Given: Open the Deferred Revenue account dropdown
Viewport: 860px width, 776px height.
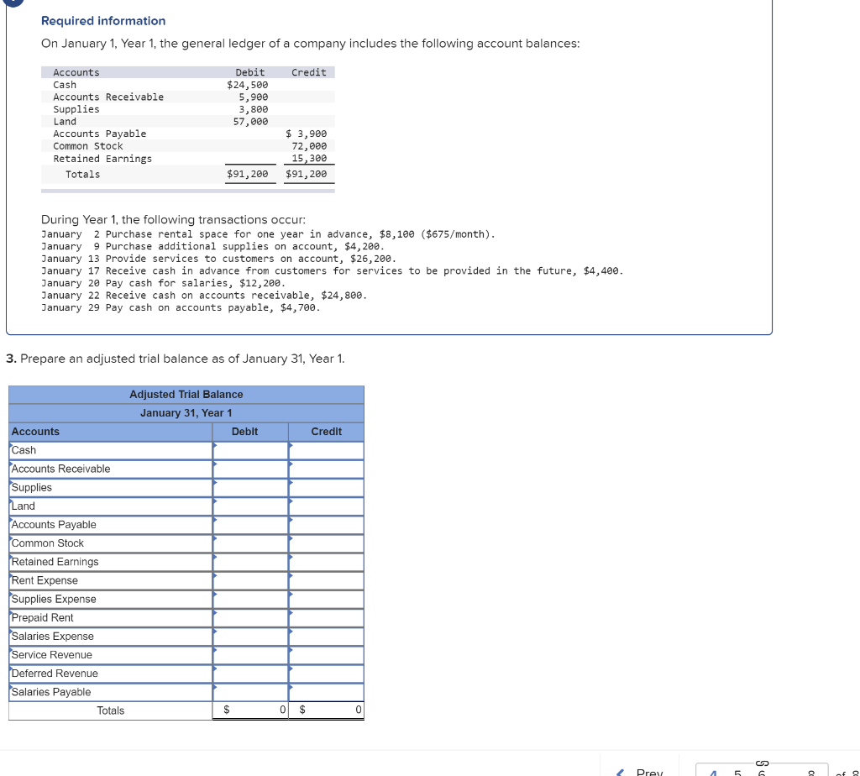Looking at the screenshot, I should 109,674.
